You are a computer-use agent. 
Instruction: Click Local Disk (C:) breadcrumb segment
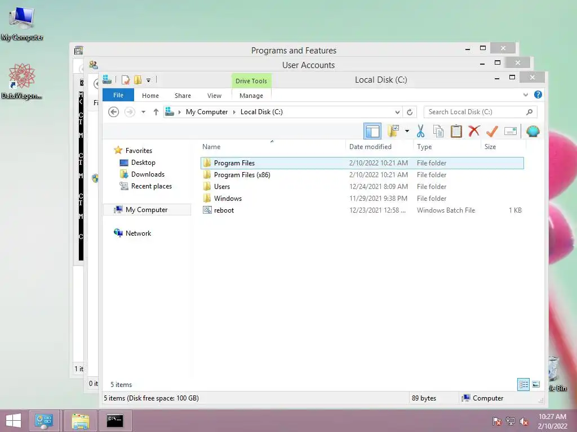[261, 112]
